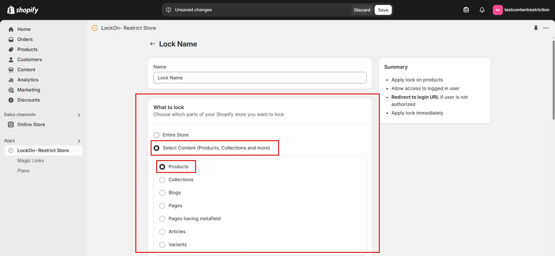Click the Orders inbox icon
The width and height of the screenshot is (555, 256).
tap(11, 39)
